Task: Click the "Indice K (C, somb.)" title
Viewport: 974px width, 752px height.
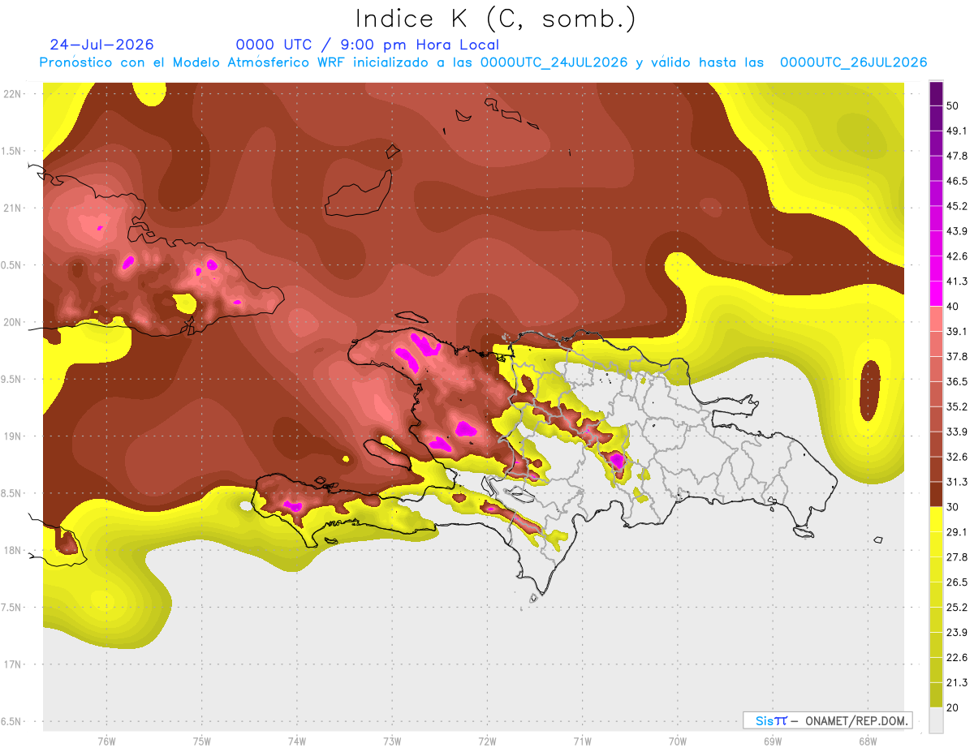Action: 495,18
